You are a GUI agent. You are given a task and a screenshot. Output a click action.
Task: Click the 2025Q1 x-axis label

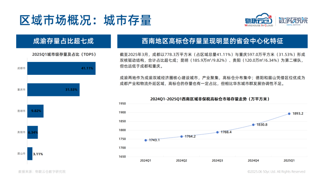click(x=289, y=160)
